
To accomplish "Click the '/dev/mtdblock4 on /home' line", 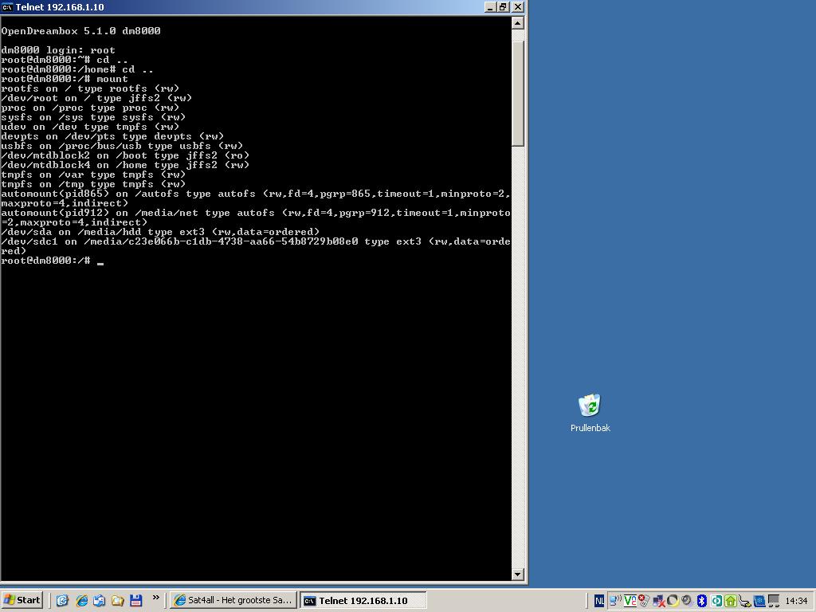I will (125, 165).
